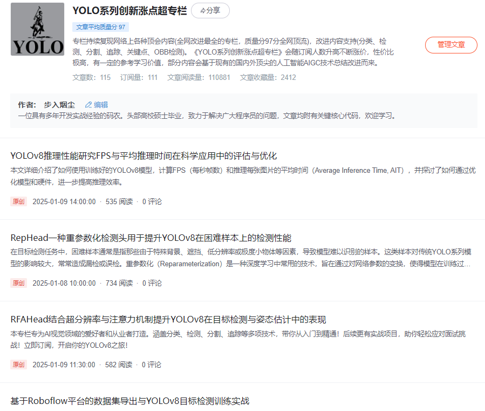Click the 734 阅读 read count
This screenshot has height=411, width=485.
[119, 283]
